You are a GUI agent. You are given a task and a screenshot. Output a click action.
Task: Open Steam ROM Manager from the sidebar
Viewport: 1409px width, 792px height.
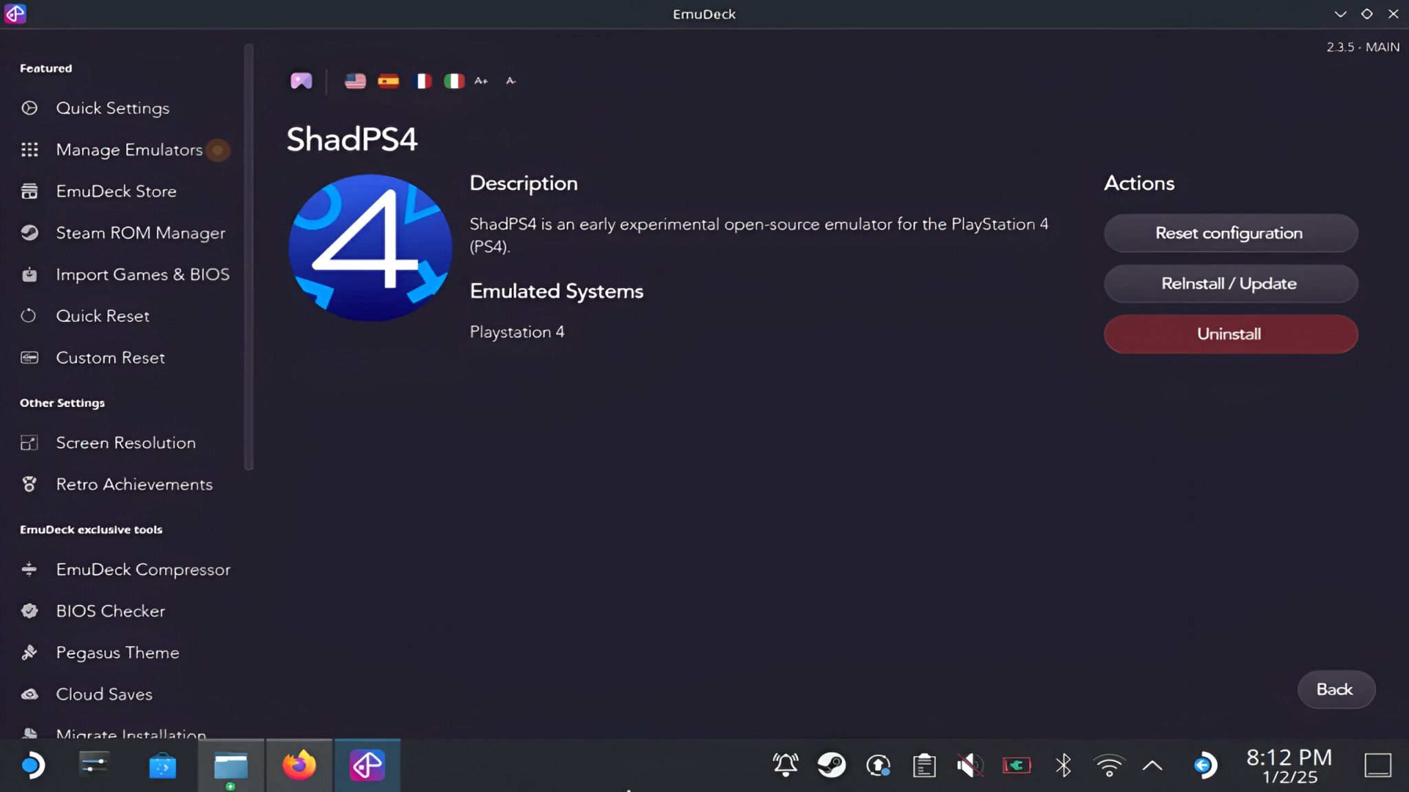point(140,233)
